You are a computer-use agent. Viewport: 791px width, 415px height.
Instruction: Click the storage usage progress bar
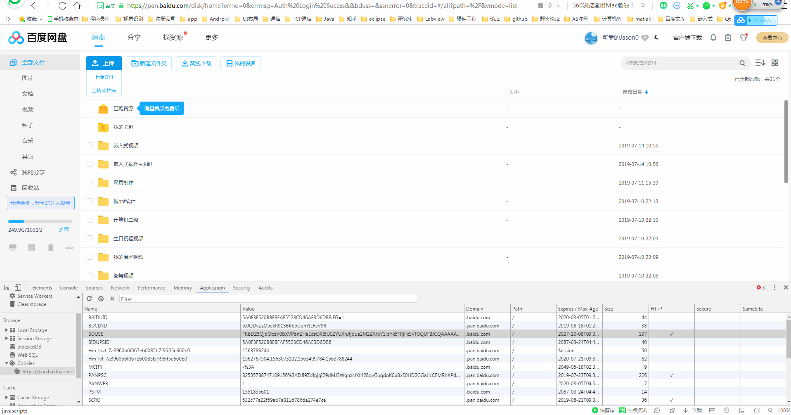[40, 221]
